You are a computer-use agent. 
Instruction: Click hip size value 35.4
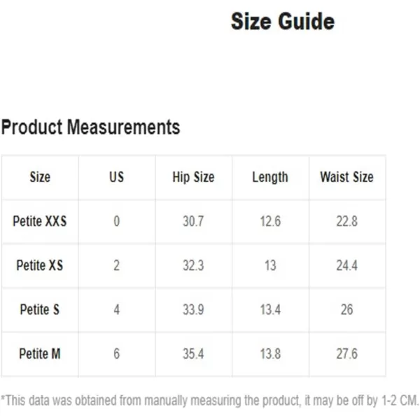tap(193, 353)
